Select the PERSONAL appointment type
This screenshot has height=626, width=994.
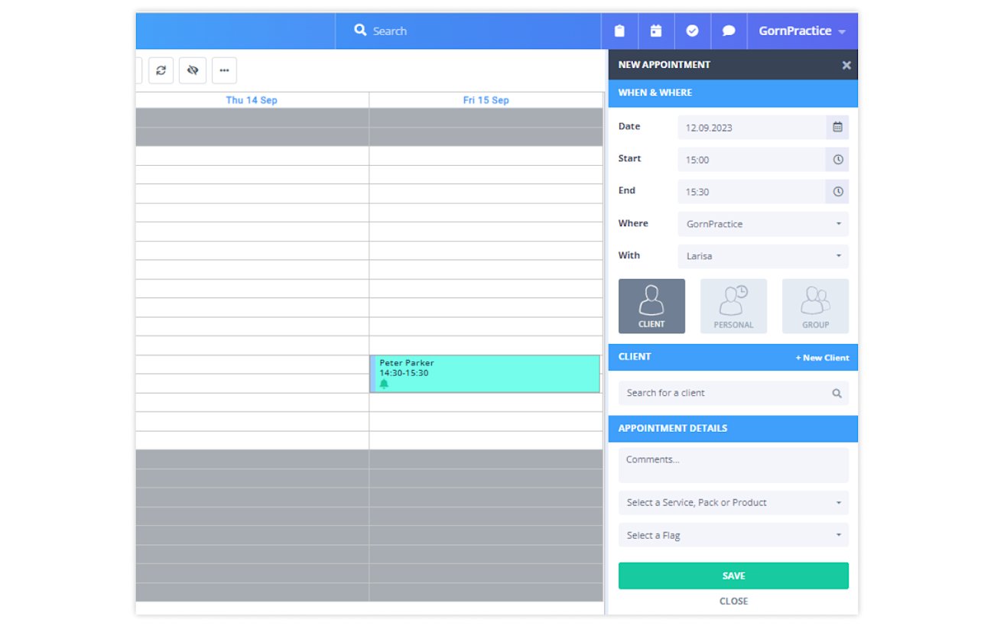pyautogui.click(x=733, y=306)
